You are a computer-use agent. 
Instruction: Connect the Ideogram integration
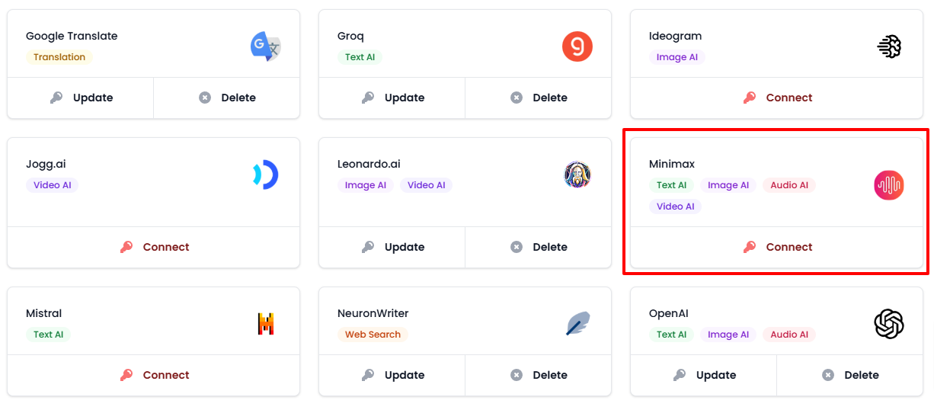point(777,98)
